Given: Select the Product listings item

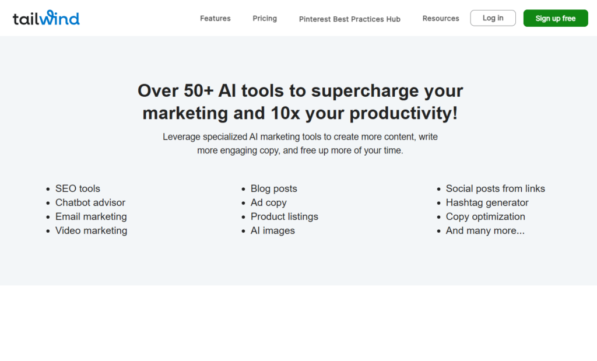Looking at the screenshot, I should click(x=285, y=217).
